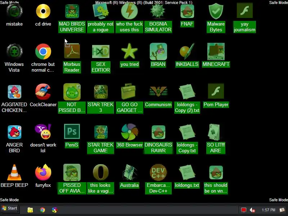
Task: Open the 1:57 PM clock
Action: (x=268, y=210)
